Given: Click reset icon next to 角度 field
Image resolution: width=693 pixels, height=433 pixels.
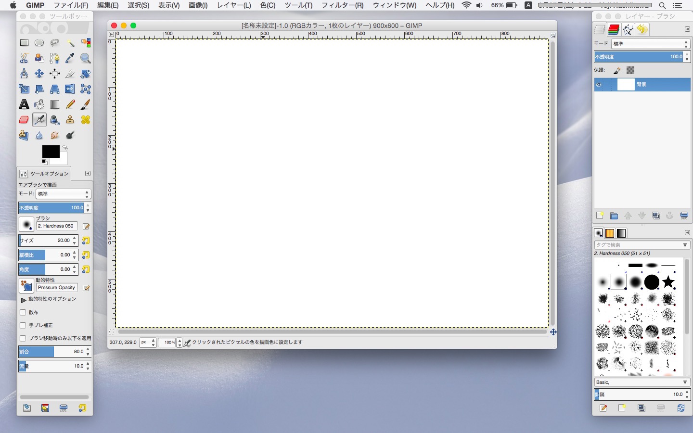Looking at the screenshot, I should coord(86,269).
